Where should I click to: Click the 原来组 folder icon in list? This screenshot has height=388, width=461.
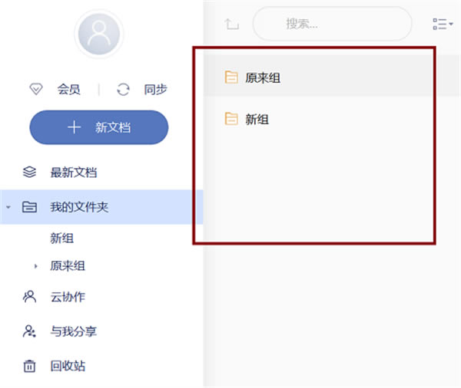tap(230, 77)
